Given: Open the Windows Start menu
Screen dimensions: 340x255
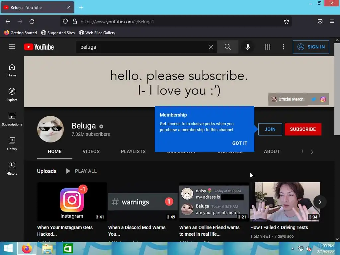Looking at the screenshot, I should tap(8, 248).
